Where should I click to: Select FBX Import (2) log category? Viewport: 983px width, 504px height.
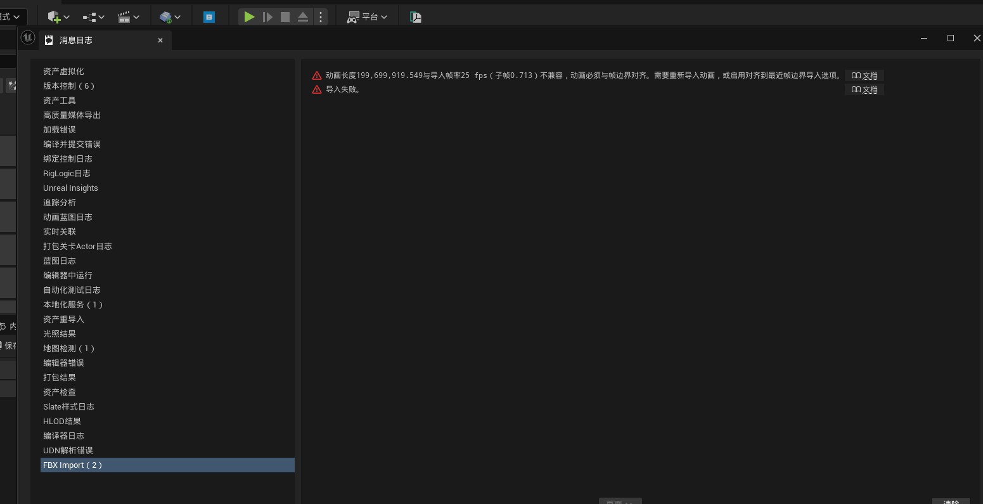(x=72, y=465)
